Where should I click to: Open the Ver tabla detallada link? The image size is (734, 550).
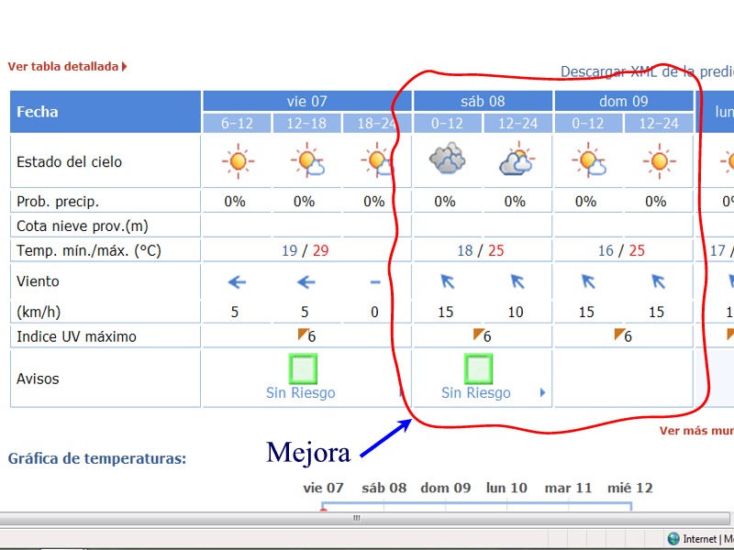pos(63,66)
